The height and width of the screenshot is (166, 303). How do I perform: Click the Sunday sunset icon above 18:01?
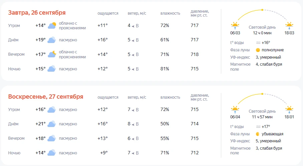pos(289,110)
